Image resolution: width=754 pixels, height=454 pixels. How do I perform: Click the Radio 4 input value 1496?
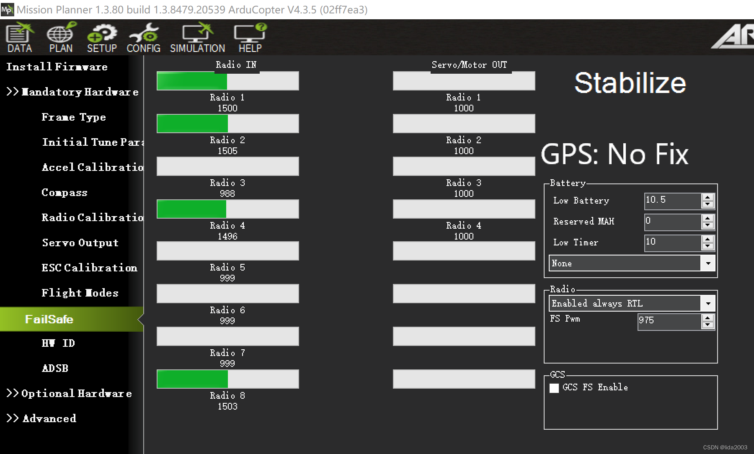(227, 236)
